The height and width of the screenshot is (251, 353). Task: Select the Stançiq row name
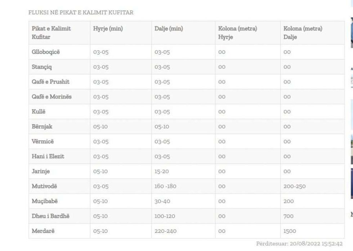[42, 67]
